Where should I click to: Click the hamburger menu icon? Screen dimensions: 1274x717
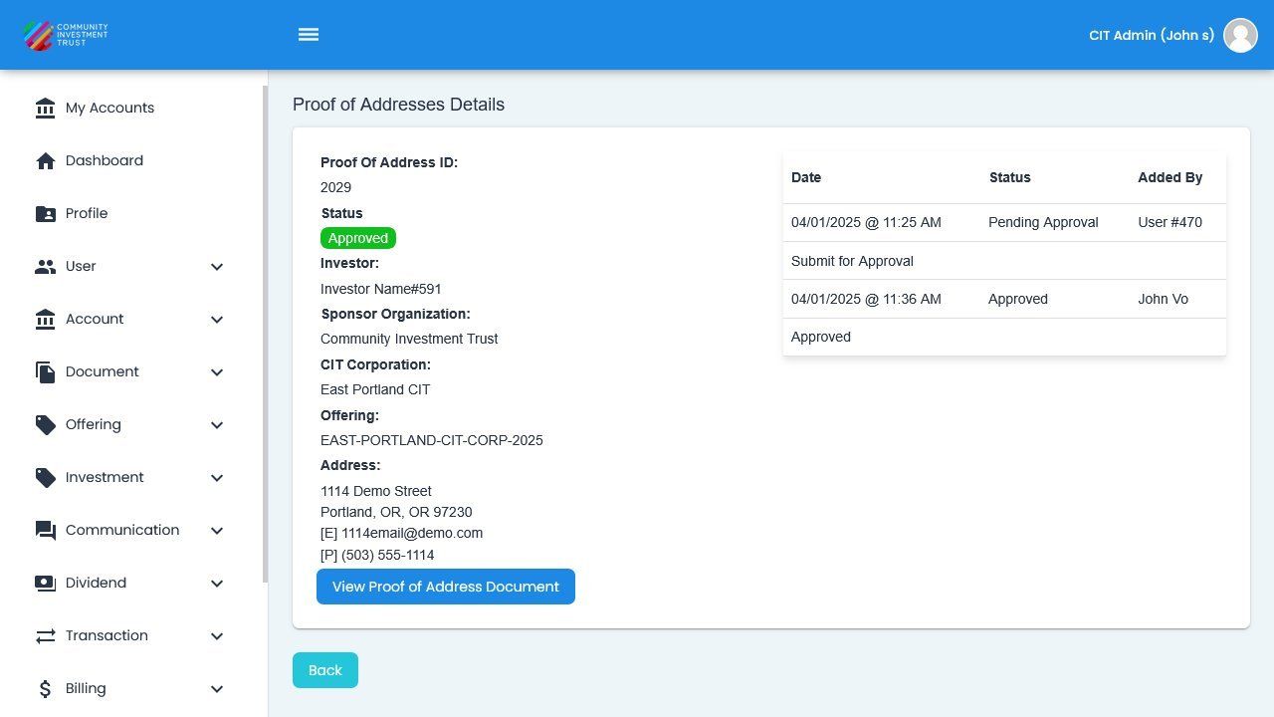click(x=309, y=35)
